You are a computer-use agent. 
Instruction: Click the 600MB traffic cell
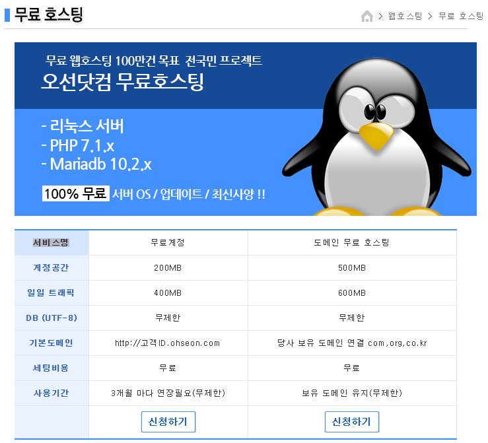(352, 293)
